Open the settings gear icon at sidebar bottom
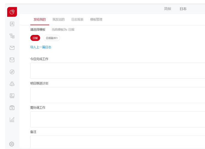 click(x=12, y=144)
